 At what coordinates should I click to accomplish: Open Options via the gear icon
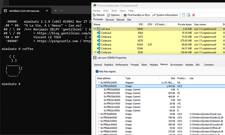[x=109, y=15]
